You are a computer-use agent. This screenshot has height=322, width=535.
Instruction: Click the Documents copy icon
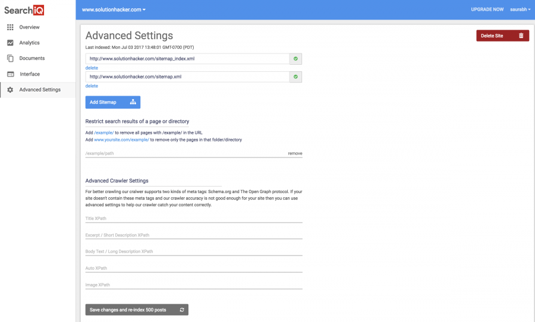(x=10, y=58)
